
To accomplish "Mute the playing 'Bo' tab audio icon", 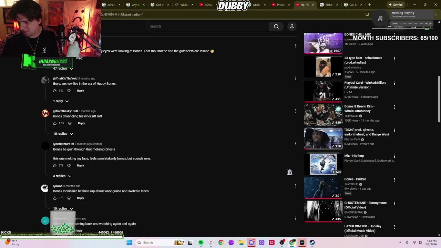I will pyautogui.click(x=308, y=5).
